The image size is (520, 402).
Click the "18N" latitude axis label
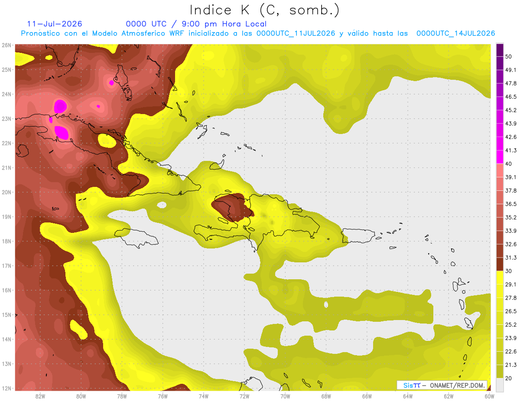click(6, 241)
